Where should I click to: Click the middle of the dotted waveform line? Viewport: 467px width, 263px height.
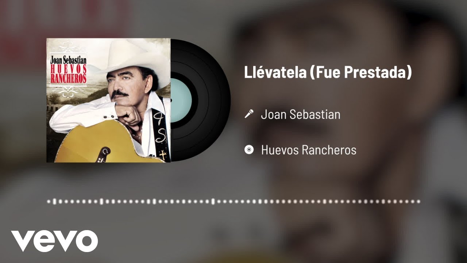point(233,201)
